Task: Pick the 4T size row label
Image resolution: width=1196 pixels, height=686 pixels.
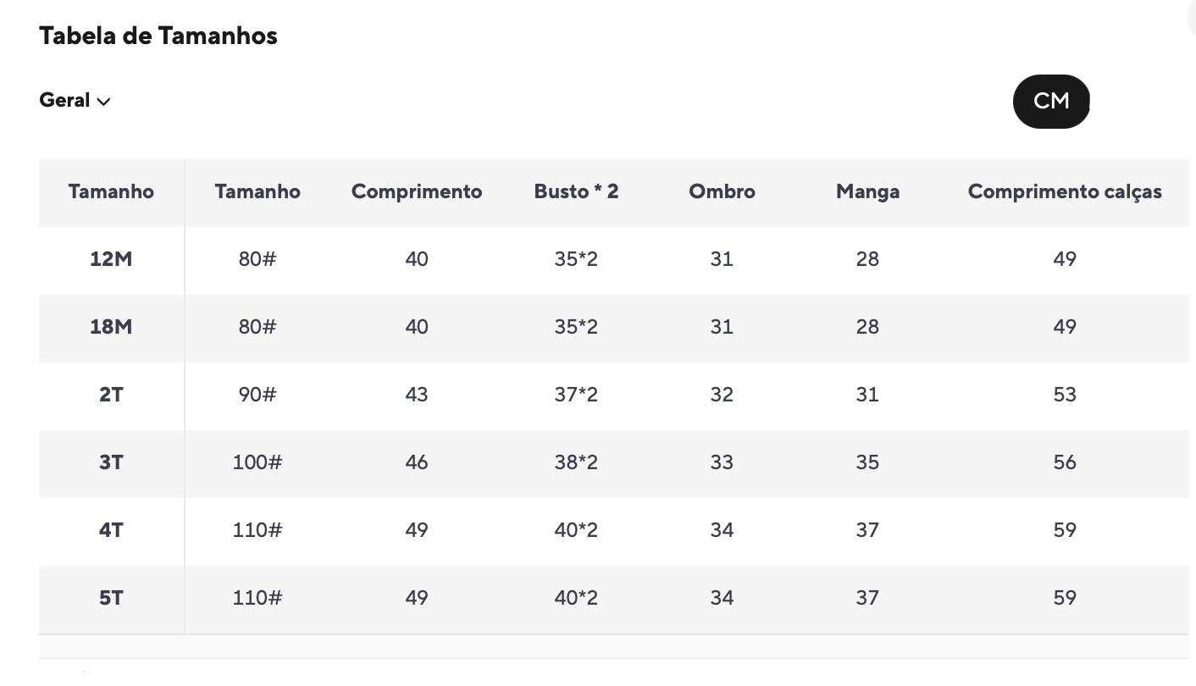Action: (111, 530)
